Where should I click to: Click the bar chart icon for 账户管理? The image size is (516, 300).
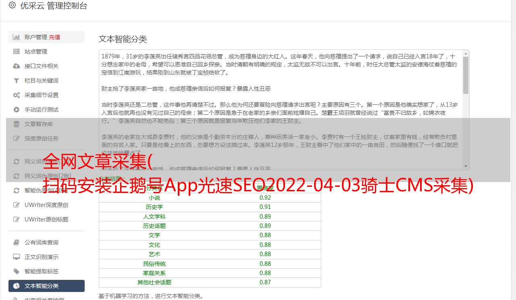[17, 37]
